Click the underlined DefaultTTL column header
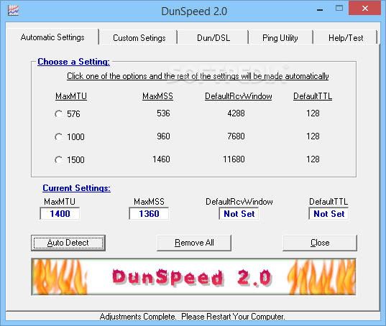The height and width of the screenshot is (326, 386). pos(313,96)
